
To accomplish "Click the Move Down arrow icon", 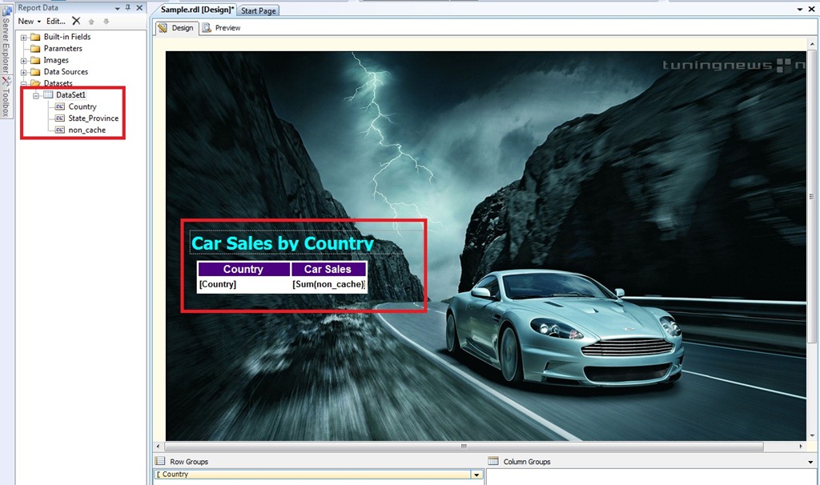I will 107,22.
